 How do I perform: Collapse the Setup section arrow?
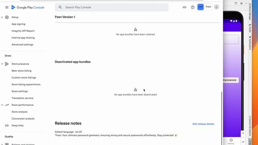(2, 17)
